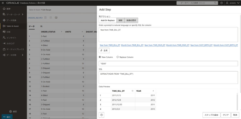This screenshot has height=119, width=241.
Task: Open the hamburger navigation menu
Action: [x=3, y=3]
